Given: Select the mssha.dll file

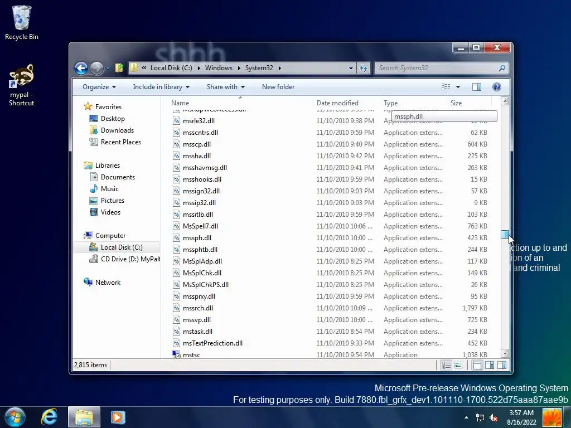Looking at the screenshot, I should [x=197, y=156].
